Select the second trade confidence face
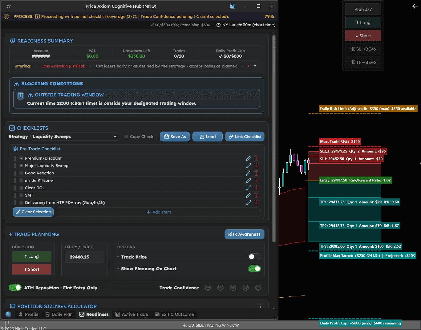Image resolution: width=421 pixels, height=330 pixels. (221, 287)
